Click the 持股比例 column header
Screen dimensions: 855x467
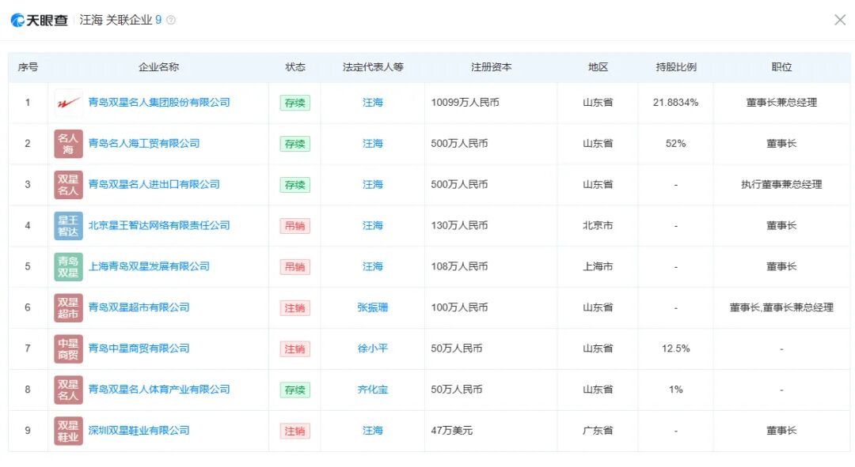point(676,67)
